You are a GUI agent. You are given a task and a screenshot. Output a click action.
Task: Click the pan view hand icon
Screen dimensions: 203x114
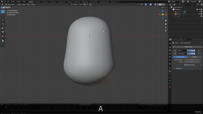pyautogui.click(x=166, y=24)
